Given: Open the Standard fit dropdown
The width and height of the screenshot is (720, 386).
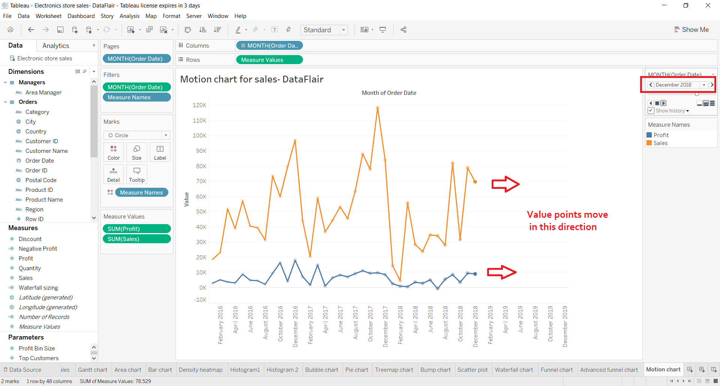Looking at the screenshot, I should pyautogui.click(x=344, y=30).
